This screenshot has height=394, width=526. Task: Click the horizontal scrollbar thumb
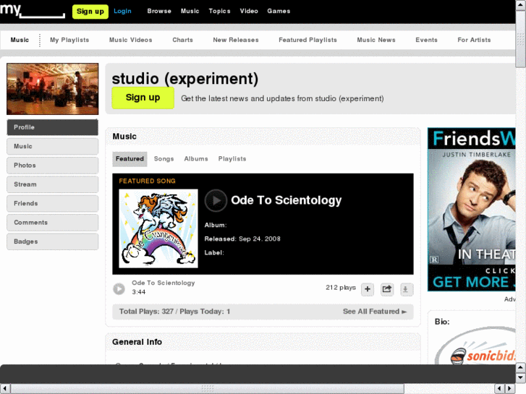point(208,389)
